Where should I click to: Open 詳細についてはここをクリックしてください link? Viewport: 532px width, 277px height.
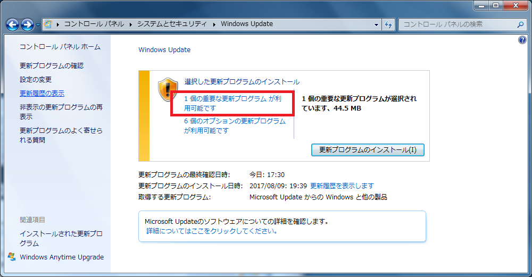point(212,232)
